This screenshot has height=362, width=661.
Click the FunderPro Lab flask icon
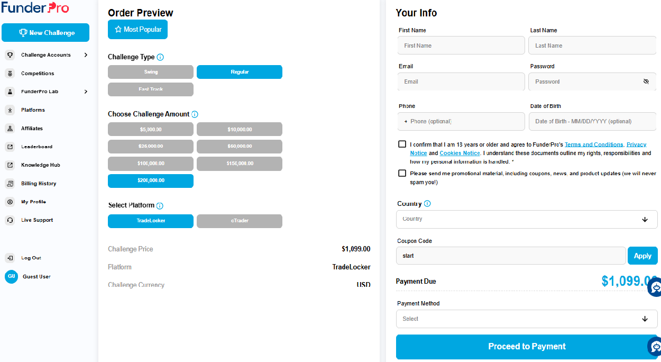pos(10,92)
